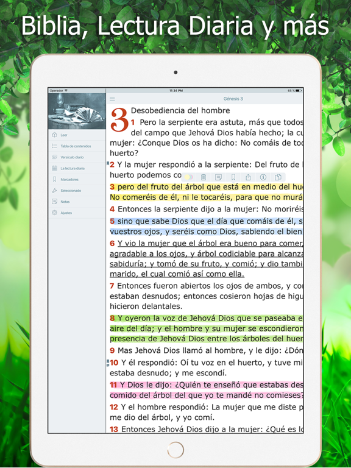
Task: Share the verse with share icon
Action: 248,177
